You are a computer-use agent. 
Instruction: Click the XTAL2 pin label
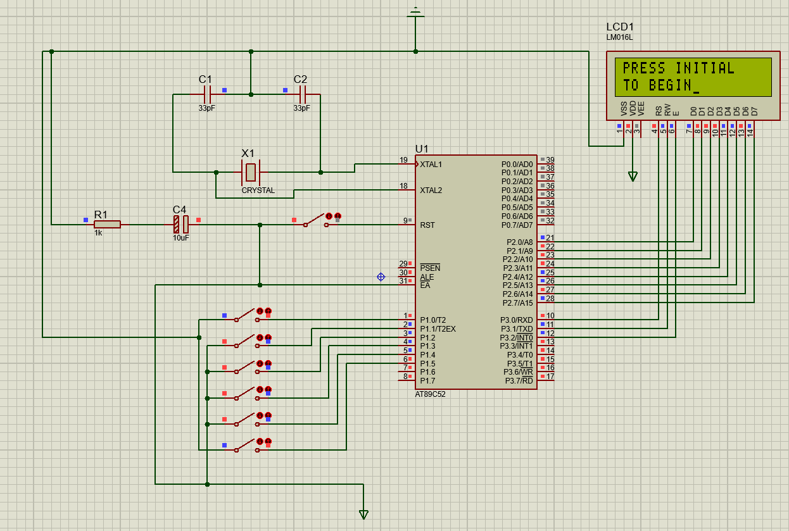(431, 190)
